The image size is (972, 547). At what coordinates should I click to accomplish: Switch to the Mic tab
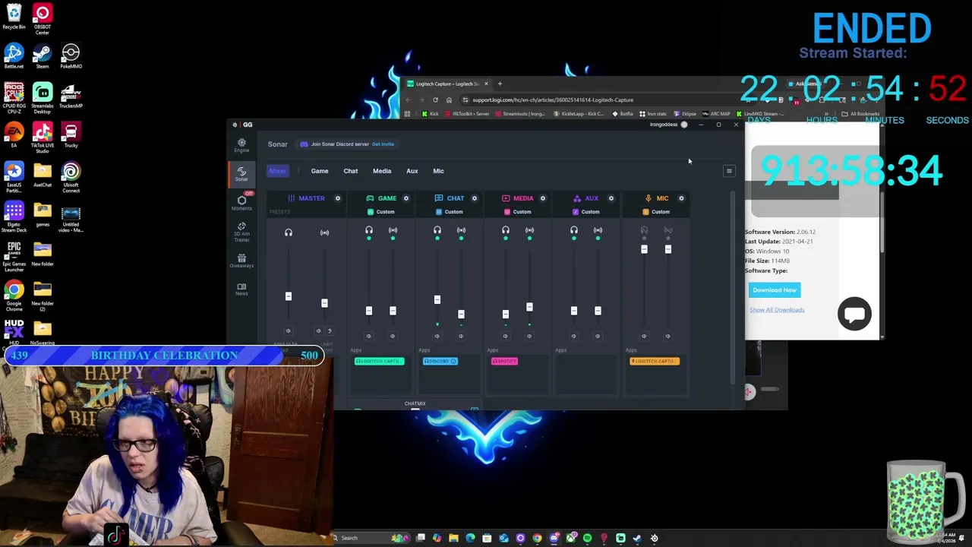pyautogui.click(x=438, y=171)
